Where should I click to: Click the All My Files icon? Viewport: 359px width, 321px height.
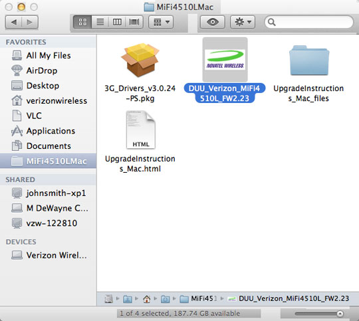(17, 56)
